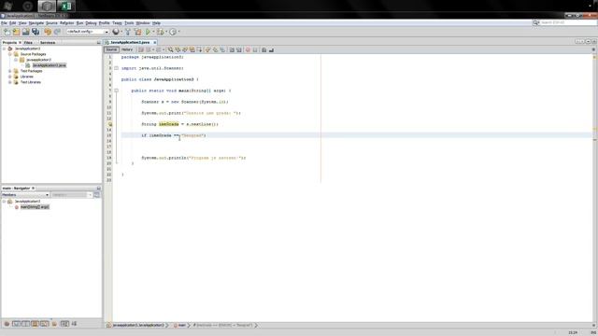
Task: Click the Source Packages tree label
Action: pyautogui.click(x=34, y=54)
